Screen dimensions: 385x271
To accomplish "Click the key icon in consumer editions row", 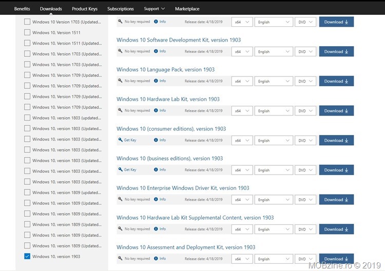I will [x=120, y=140].
